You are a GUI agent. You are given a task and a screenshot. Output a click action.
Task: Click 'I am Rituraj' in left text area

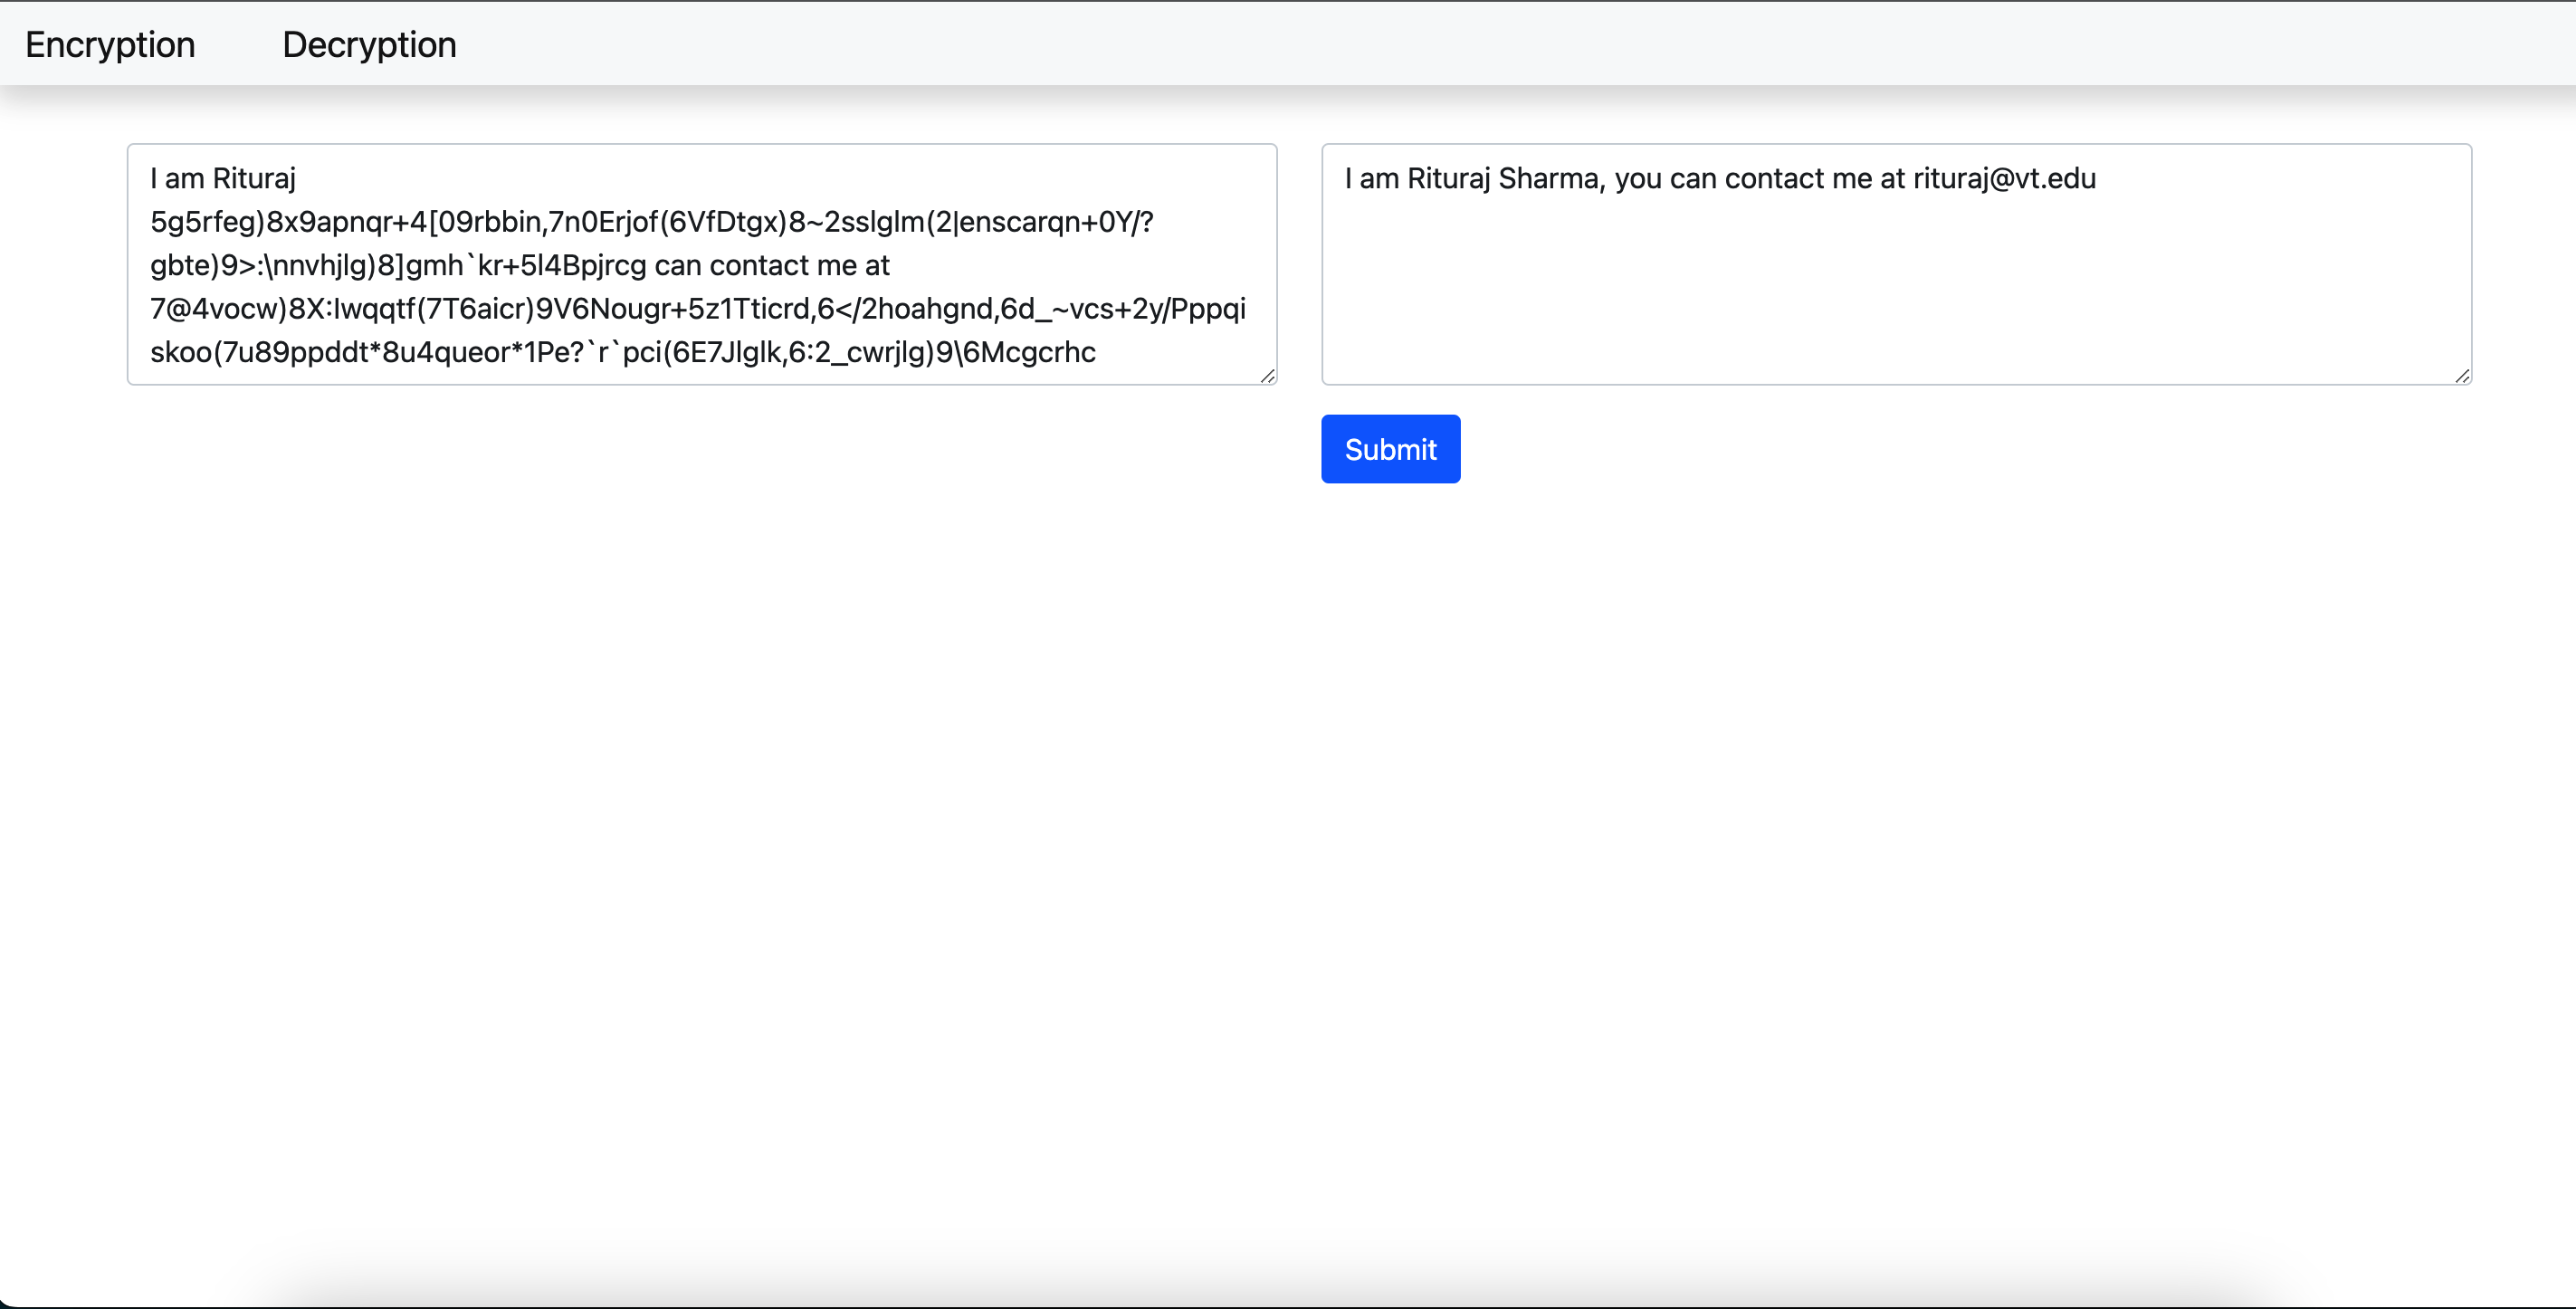coord(223,179)
